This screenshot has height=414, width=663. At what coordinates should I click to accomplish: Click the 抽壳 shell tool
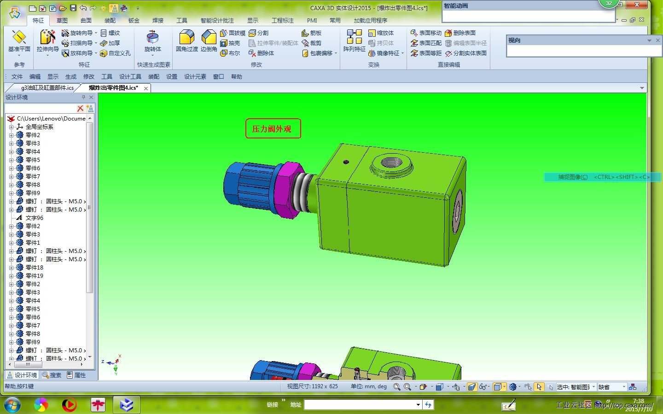pos(230,43)
